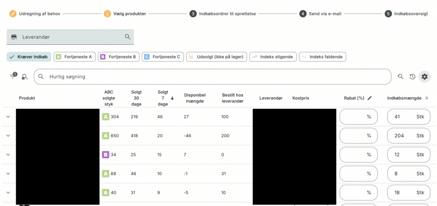Filter by Indeks stigende
This screenshot has width=437, height=206.
coord(273,57)
